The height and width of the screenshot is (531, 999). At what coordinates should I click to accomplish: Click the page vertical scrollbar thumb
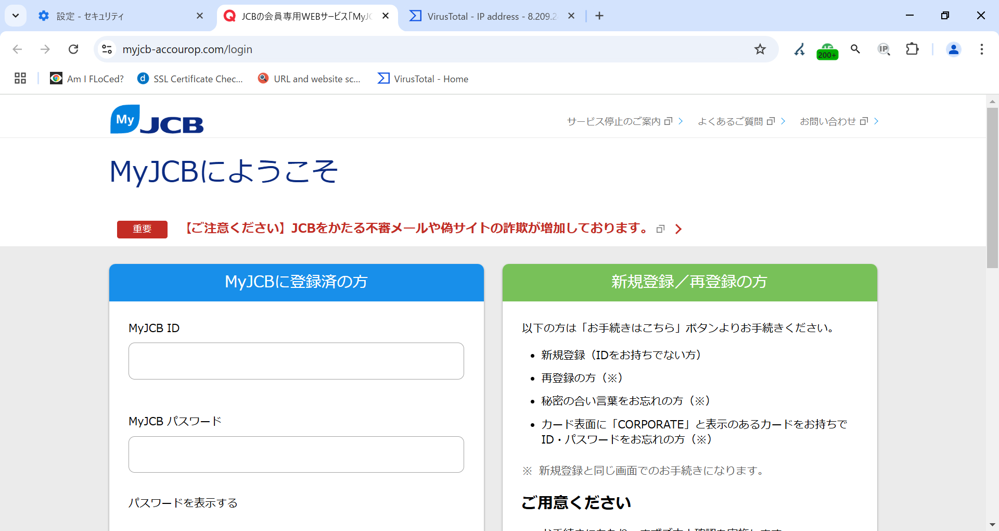tap(992, 188)
